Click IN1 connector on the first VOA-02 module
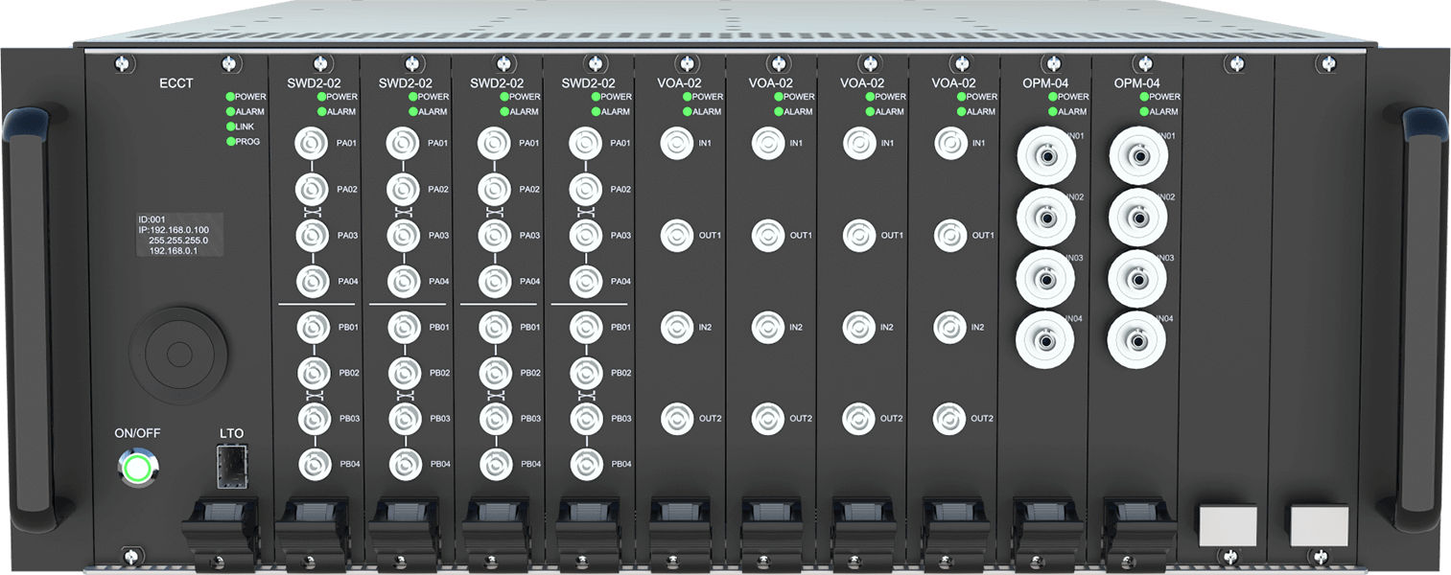The height and width of the screenshot is (575, 1451). coord(676,144)
